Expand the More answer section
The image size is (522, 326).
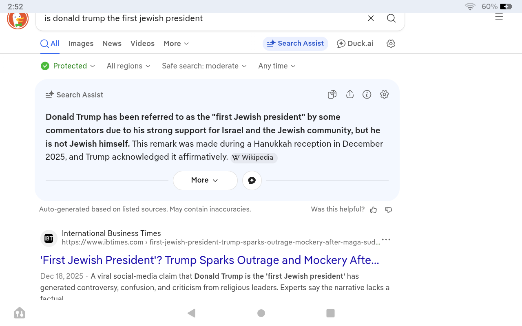(205, 181)
